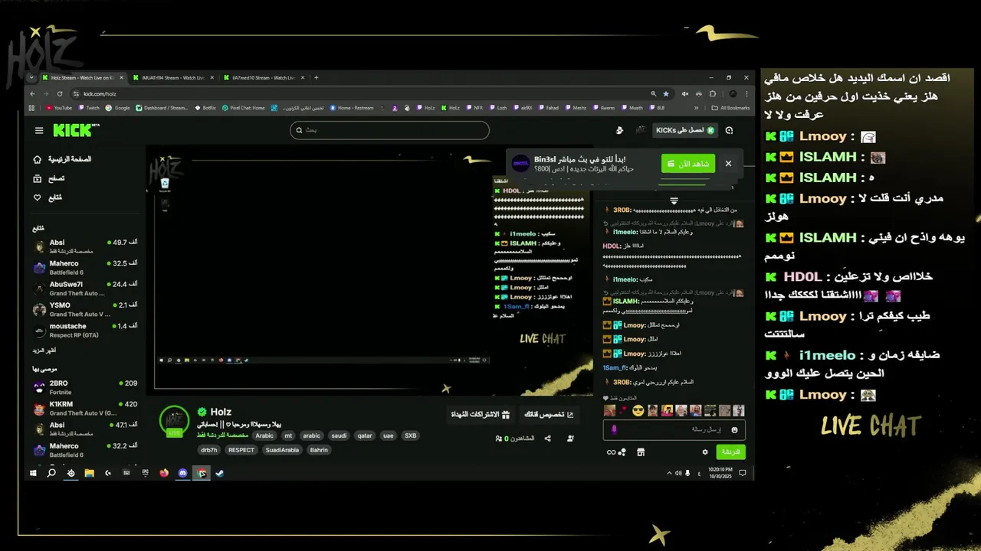The width and height of the screenshot is (981, 551).
Task: Expand the hidden bookmarks overflow chevron
Action: (697, 108)
